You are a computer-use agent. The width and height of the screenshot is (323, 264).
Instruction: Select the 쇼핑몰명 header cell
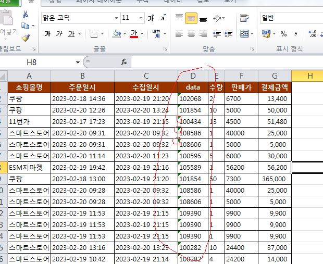click(29, 87)
